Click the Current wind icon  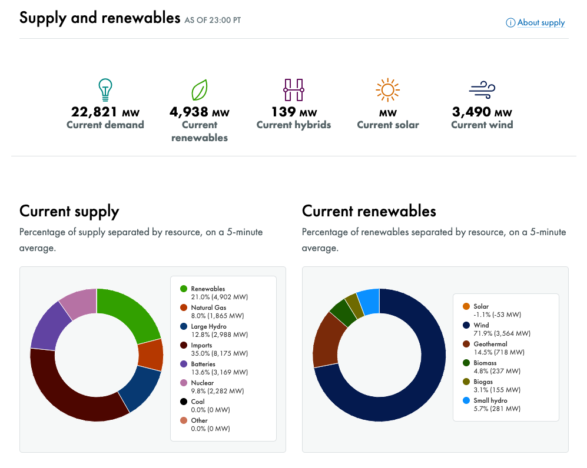tap(482, 89)
